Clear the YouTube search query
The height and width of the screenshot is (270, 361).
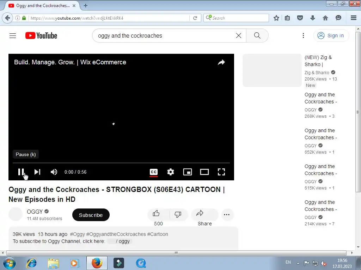click(x=239, y=36)
